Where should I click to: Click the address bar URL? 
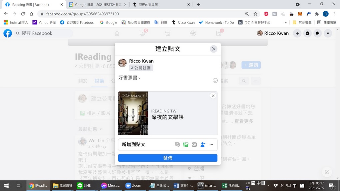pyautogui.click(x=82, y=14)
